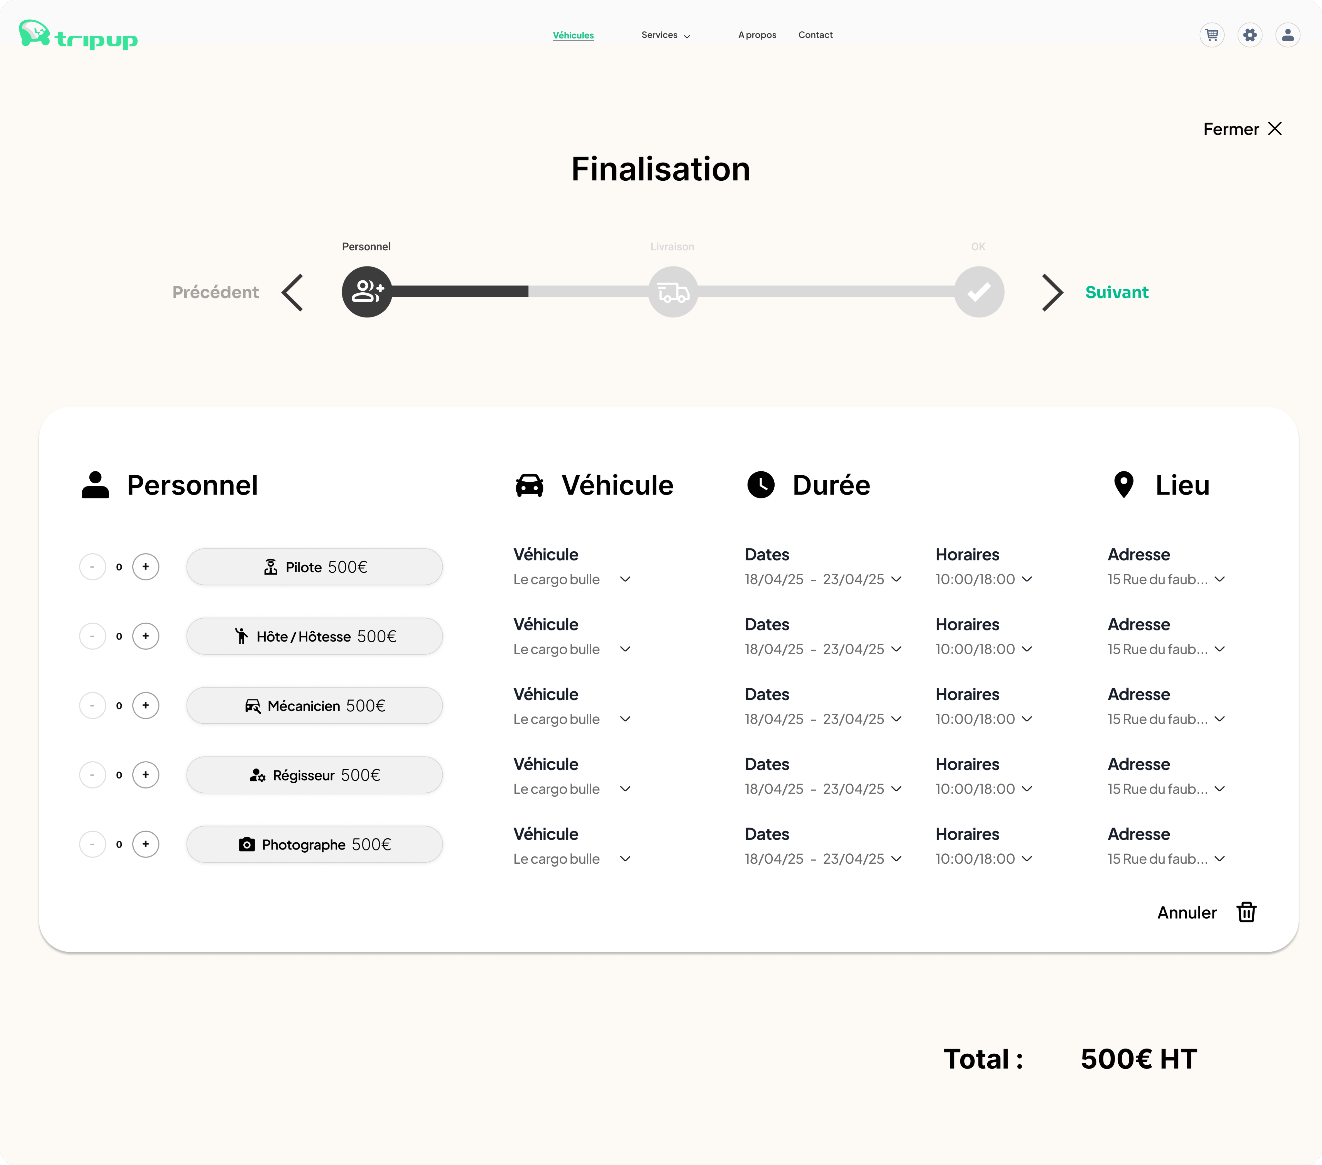The image size is (1322, 1165).
Task: Open the shopping cart icon
Action: pos(1211,35)
